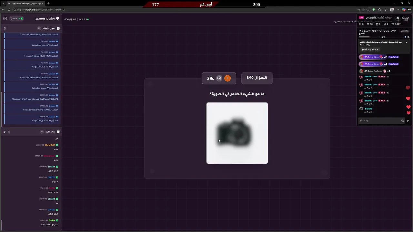Viewport: 413px width, 232px height.
Task: Click the system log scrollbar
Action: point(2,110)
